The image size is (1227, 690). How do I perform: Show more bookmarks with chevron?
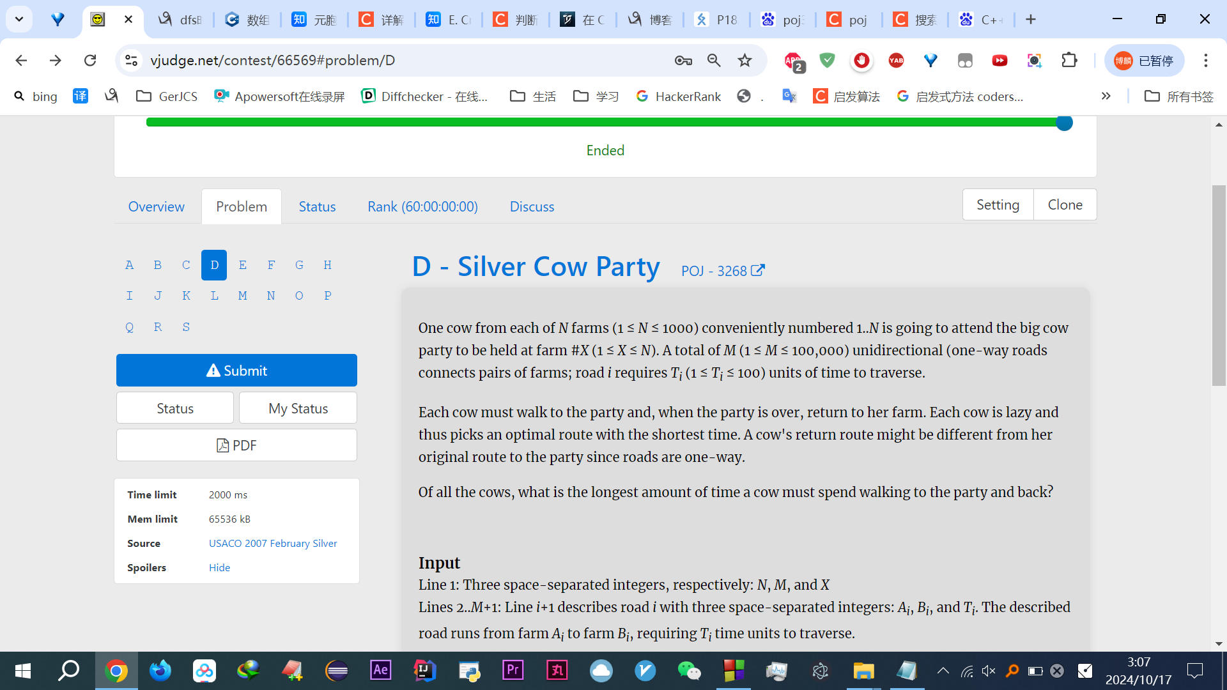[1106, 96]
